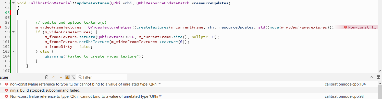This screenshot has height=99, width=382.
Task: Click the Filter search field
Action: tap(102, 77)
